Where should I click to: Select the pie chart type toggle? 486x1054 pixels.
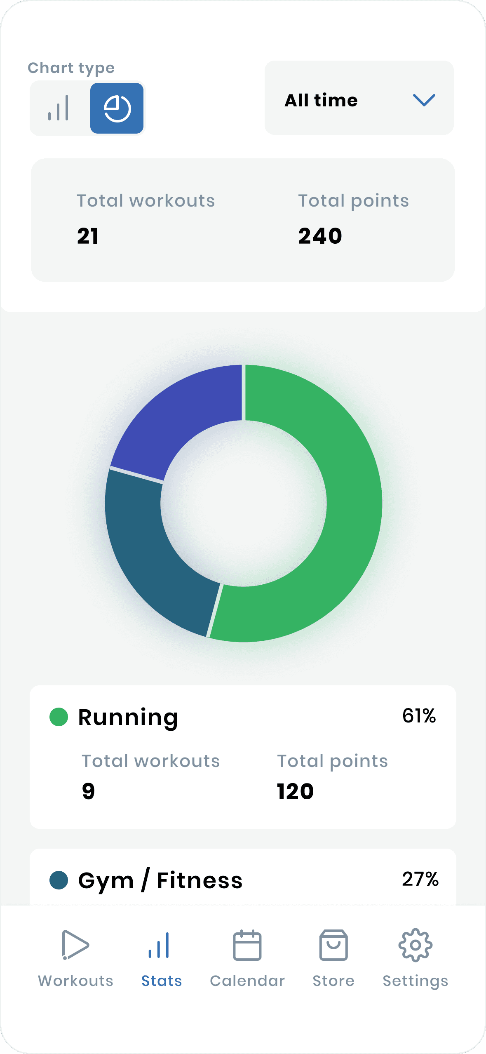tap(117, 108)
